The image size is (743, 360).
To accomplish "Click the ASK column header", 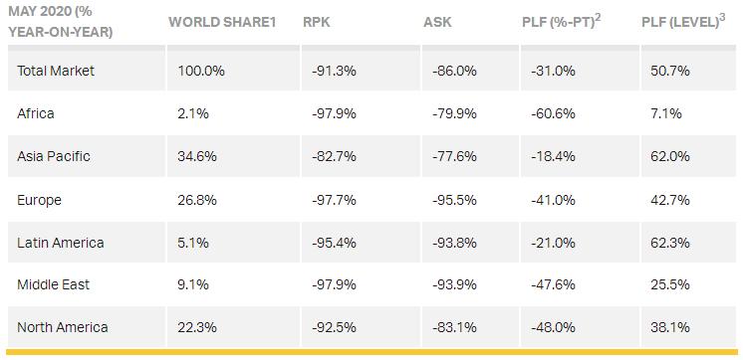I will click(438, 22).
